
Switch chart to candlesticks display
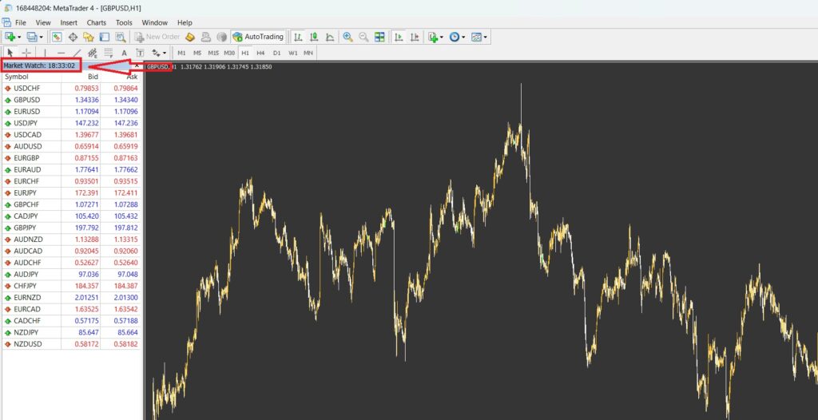[314, 37]
